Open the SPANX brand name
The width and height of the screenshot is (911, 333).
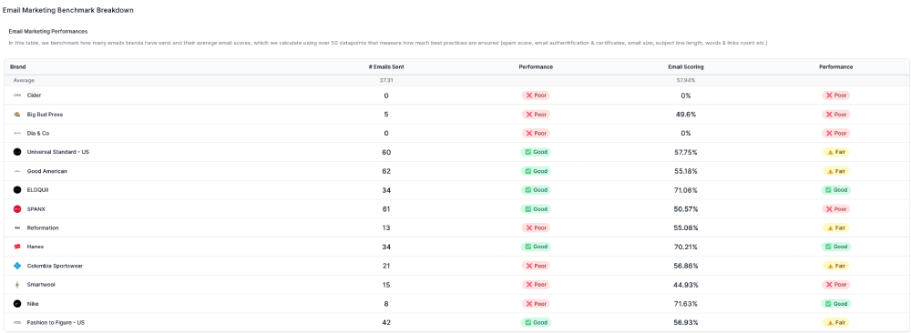(x=36, y=209)
